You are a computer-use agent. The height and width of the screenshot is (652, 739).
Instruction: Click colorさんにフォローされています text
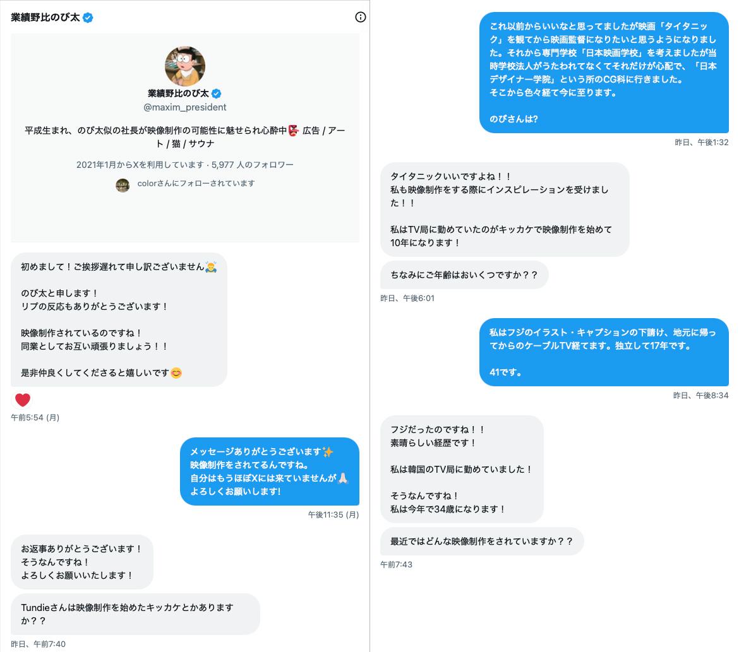(196, 183)
